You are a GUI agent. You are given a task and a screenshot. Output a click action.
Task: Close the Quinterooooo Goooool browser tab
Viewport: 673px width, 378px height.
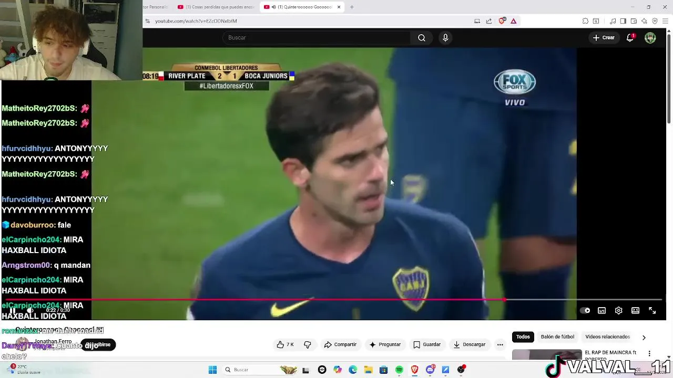(339, 7)
